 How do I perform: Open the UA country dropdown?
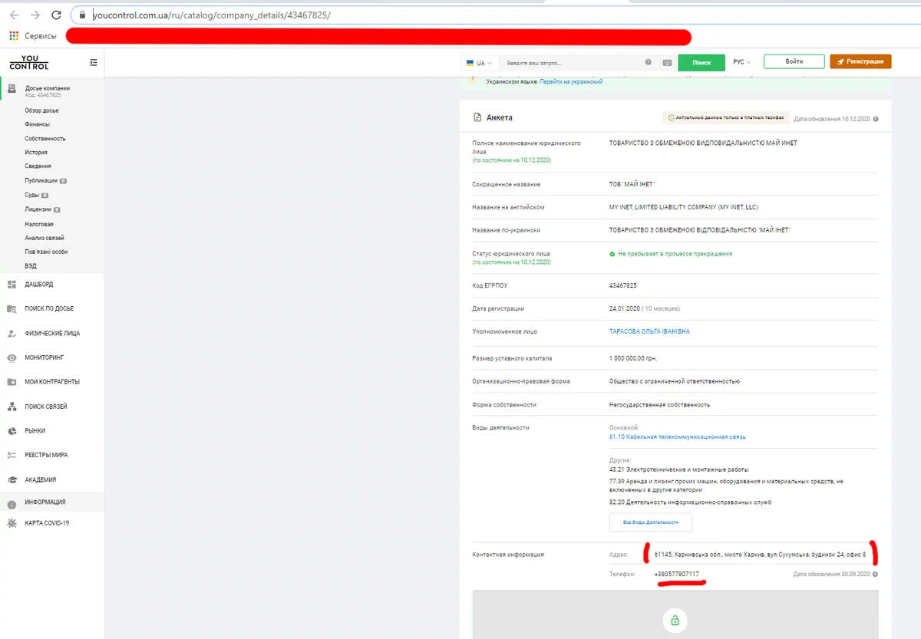tap(479, 63)
